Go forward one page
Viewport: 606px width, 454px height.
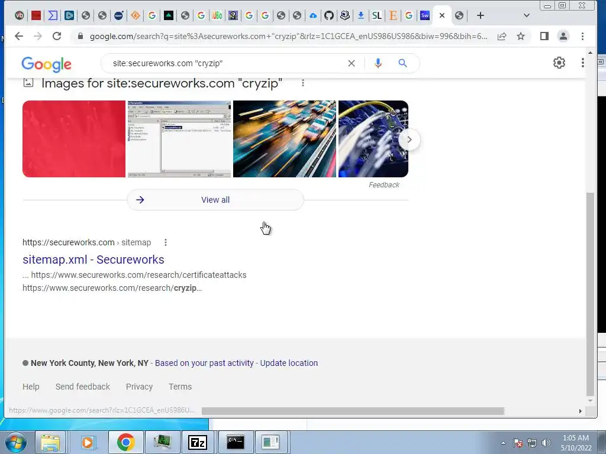37,36
